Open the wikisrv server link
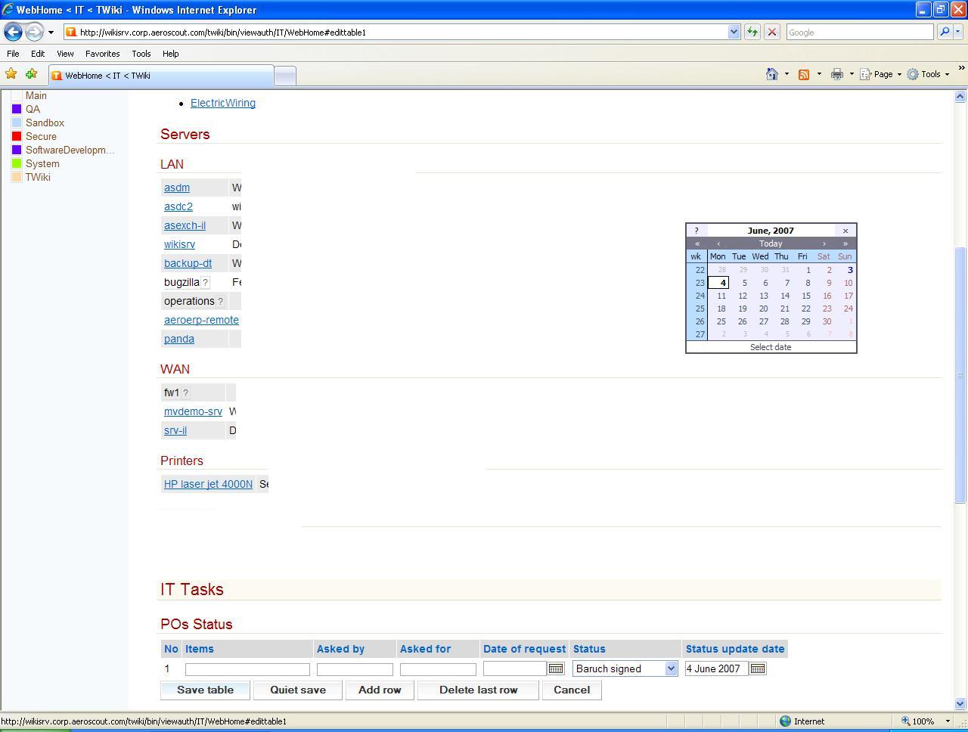This screenshot has width=968, height=732. click(179, 244)
